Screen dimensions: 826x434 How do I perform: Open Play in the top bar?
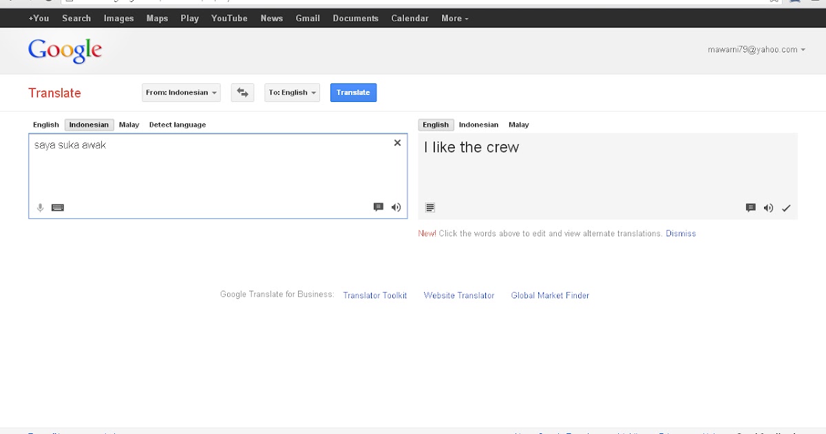click(x=189, y=18)
